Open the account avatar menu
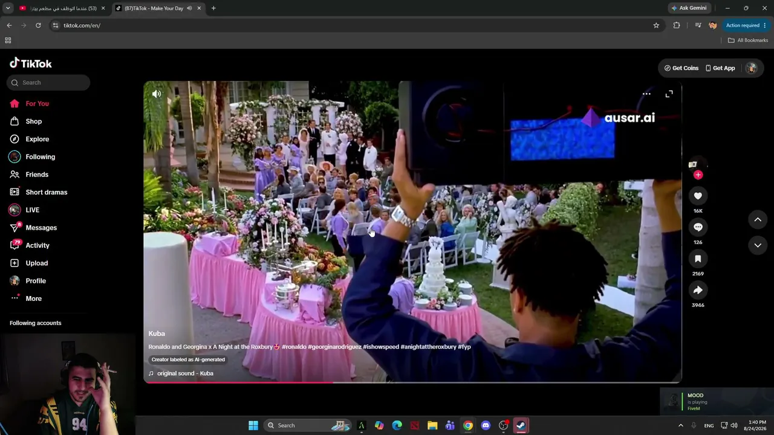Image resolution: width=774 pixels, height=435 pixels. pos(752,68)
